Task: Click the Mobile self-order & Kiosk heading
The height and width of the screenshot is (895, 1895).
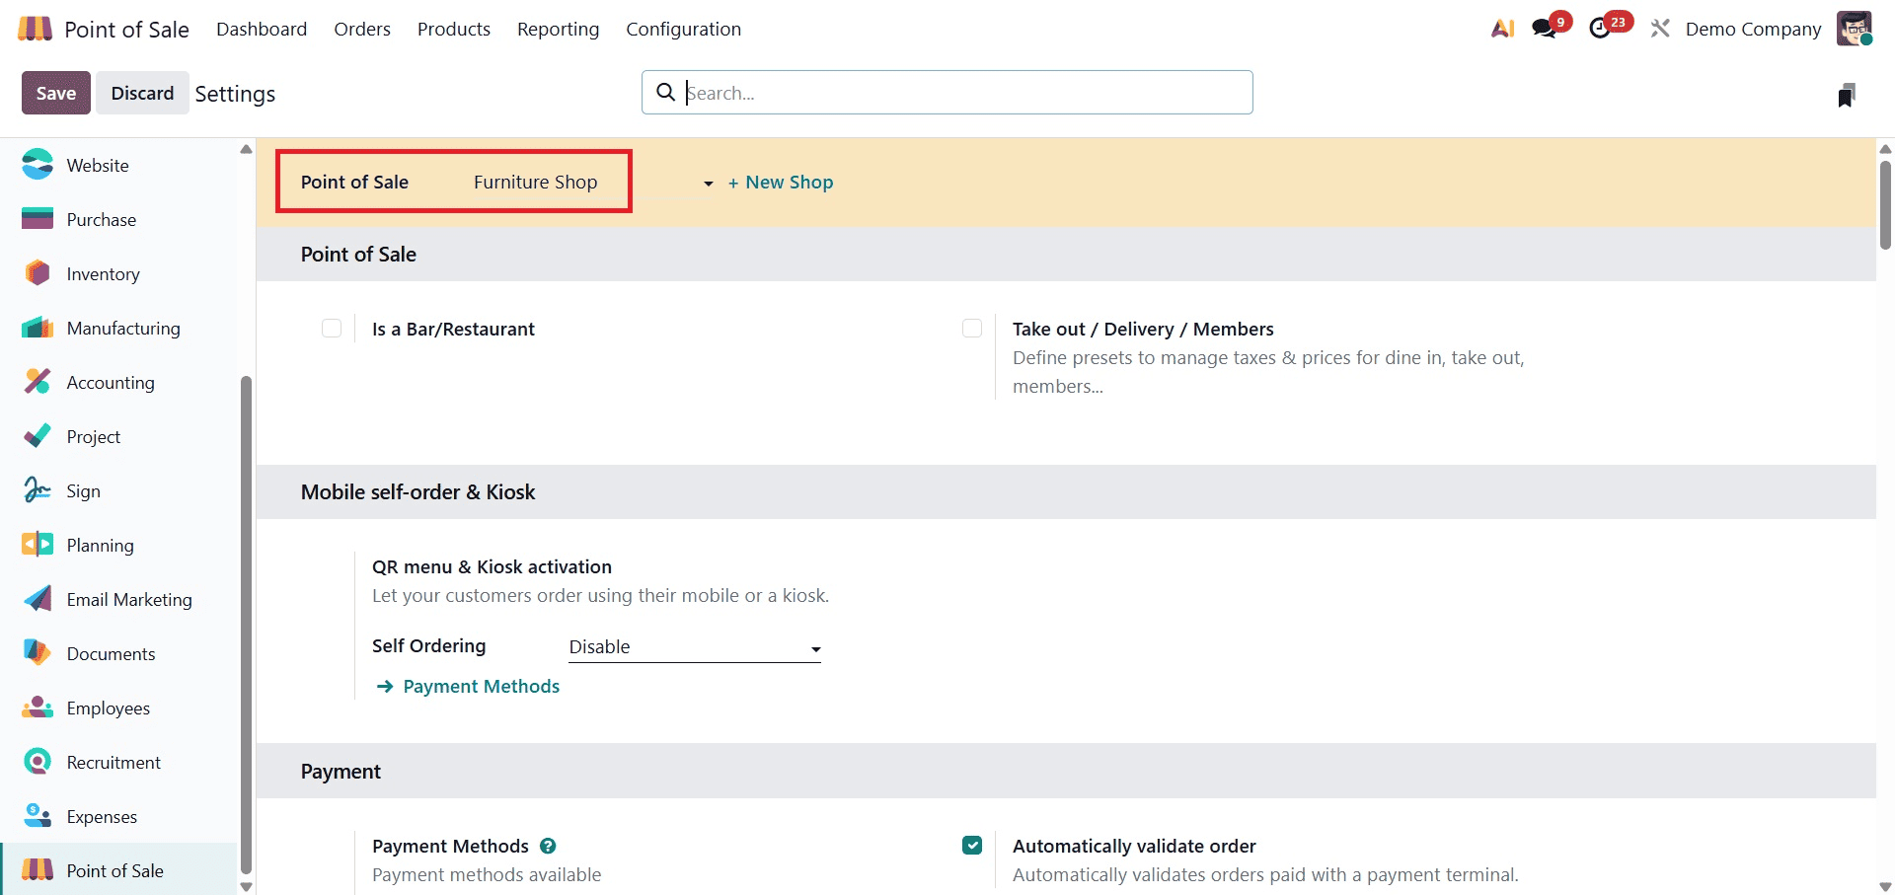Action: 417,491
